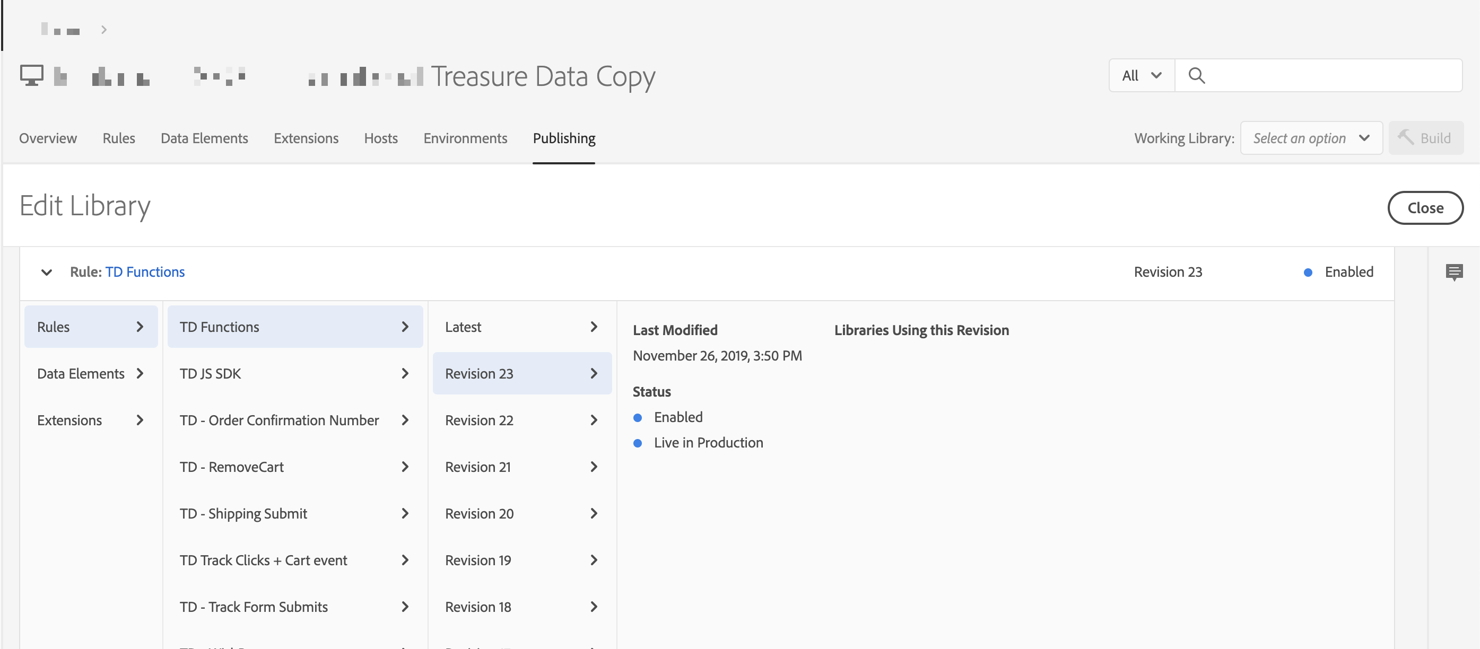Open the TD Functions rule link
This screenshot has height=649, width=1480.
(145, 271)
